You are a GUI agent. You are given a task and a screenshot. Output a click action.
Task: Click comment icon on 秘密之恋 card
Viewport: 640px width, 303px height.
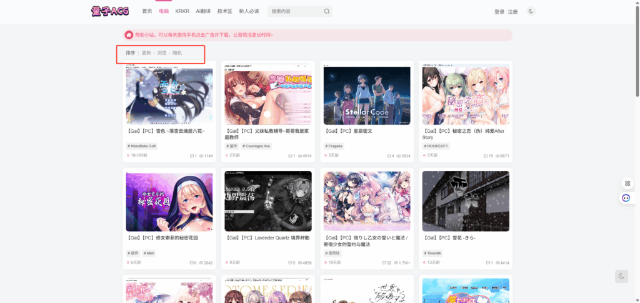tap(486, 156)
